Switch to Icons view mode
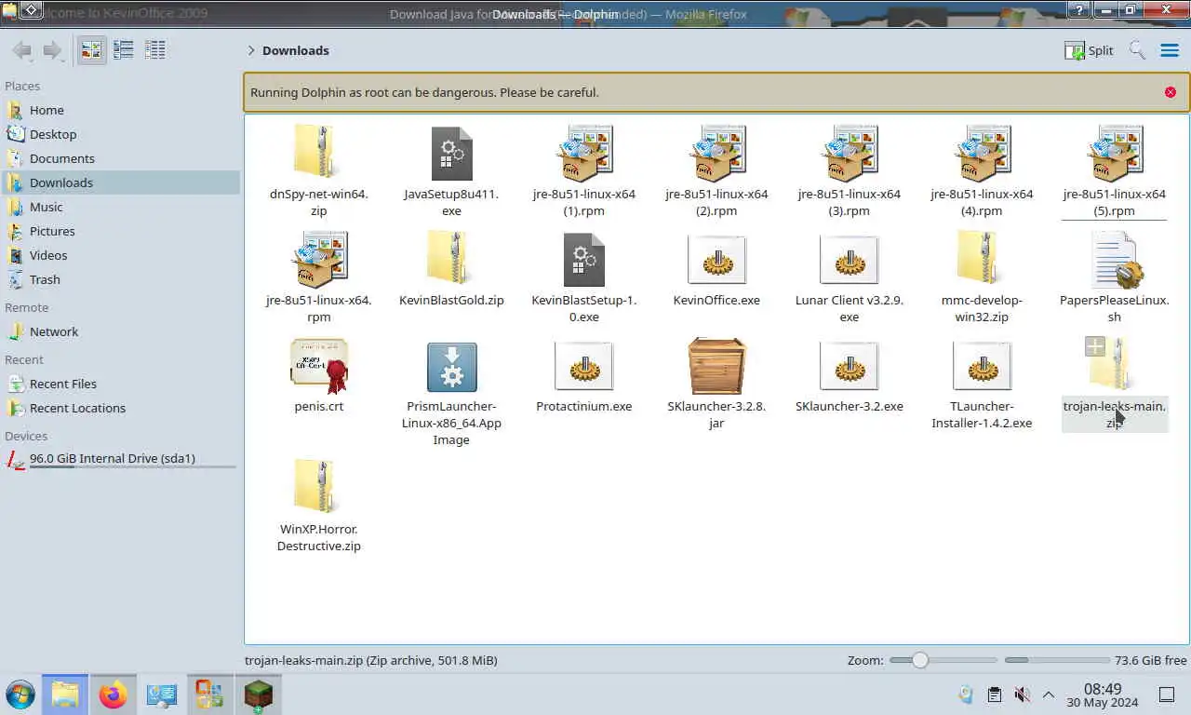This screenshot has height=715, width=1191. (x=91, y=50)
